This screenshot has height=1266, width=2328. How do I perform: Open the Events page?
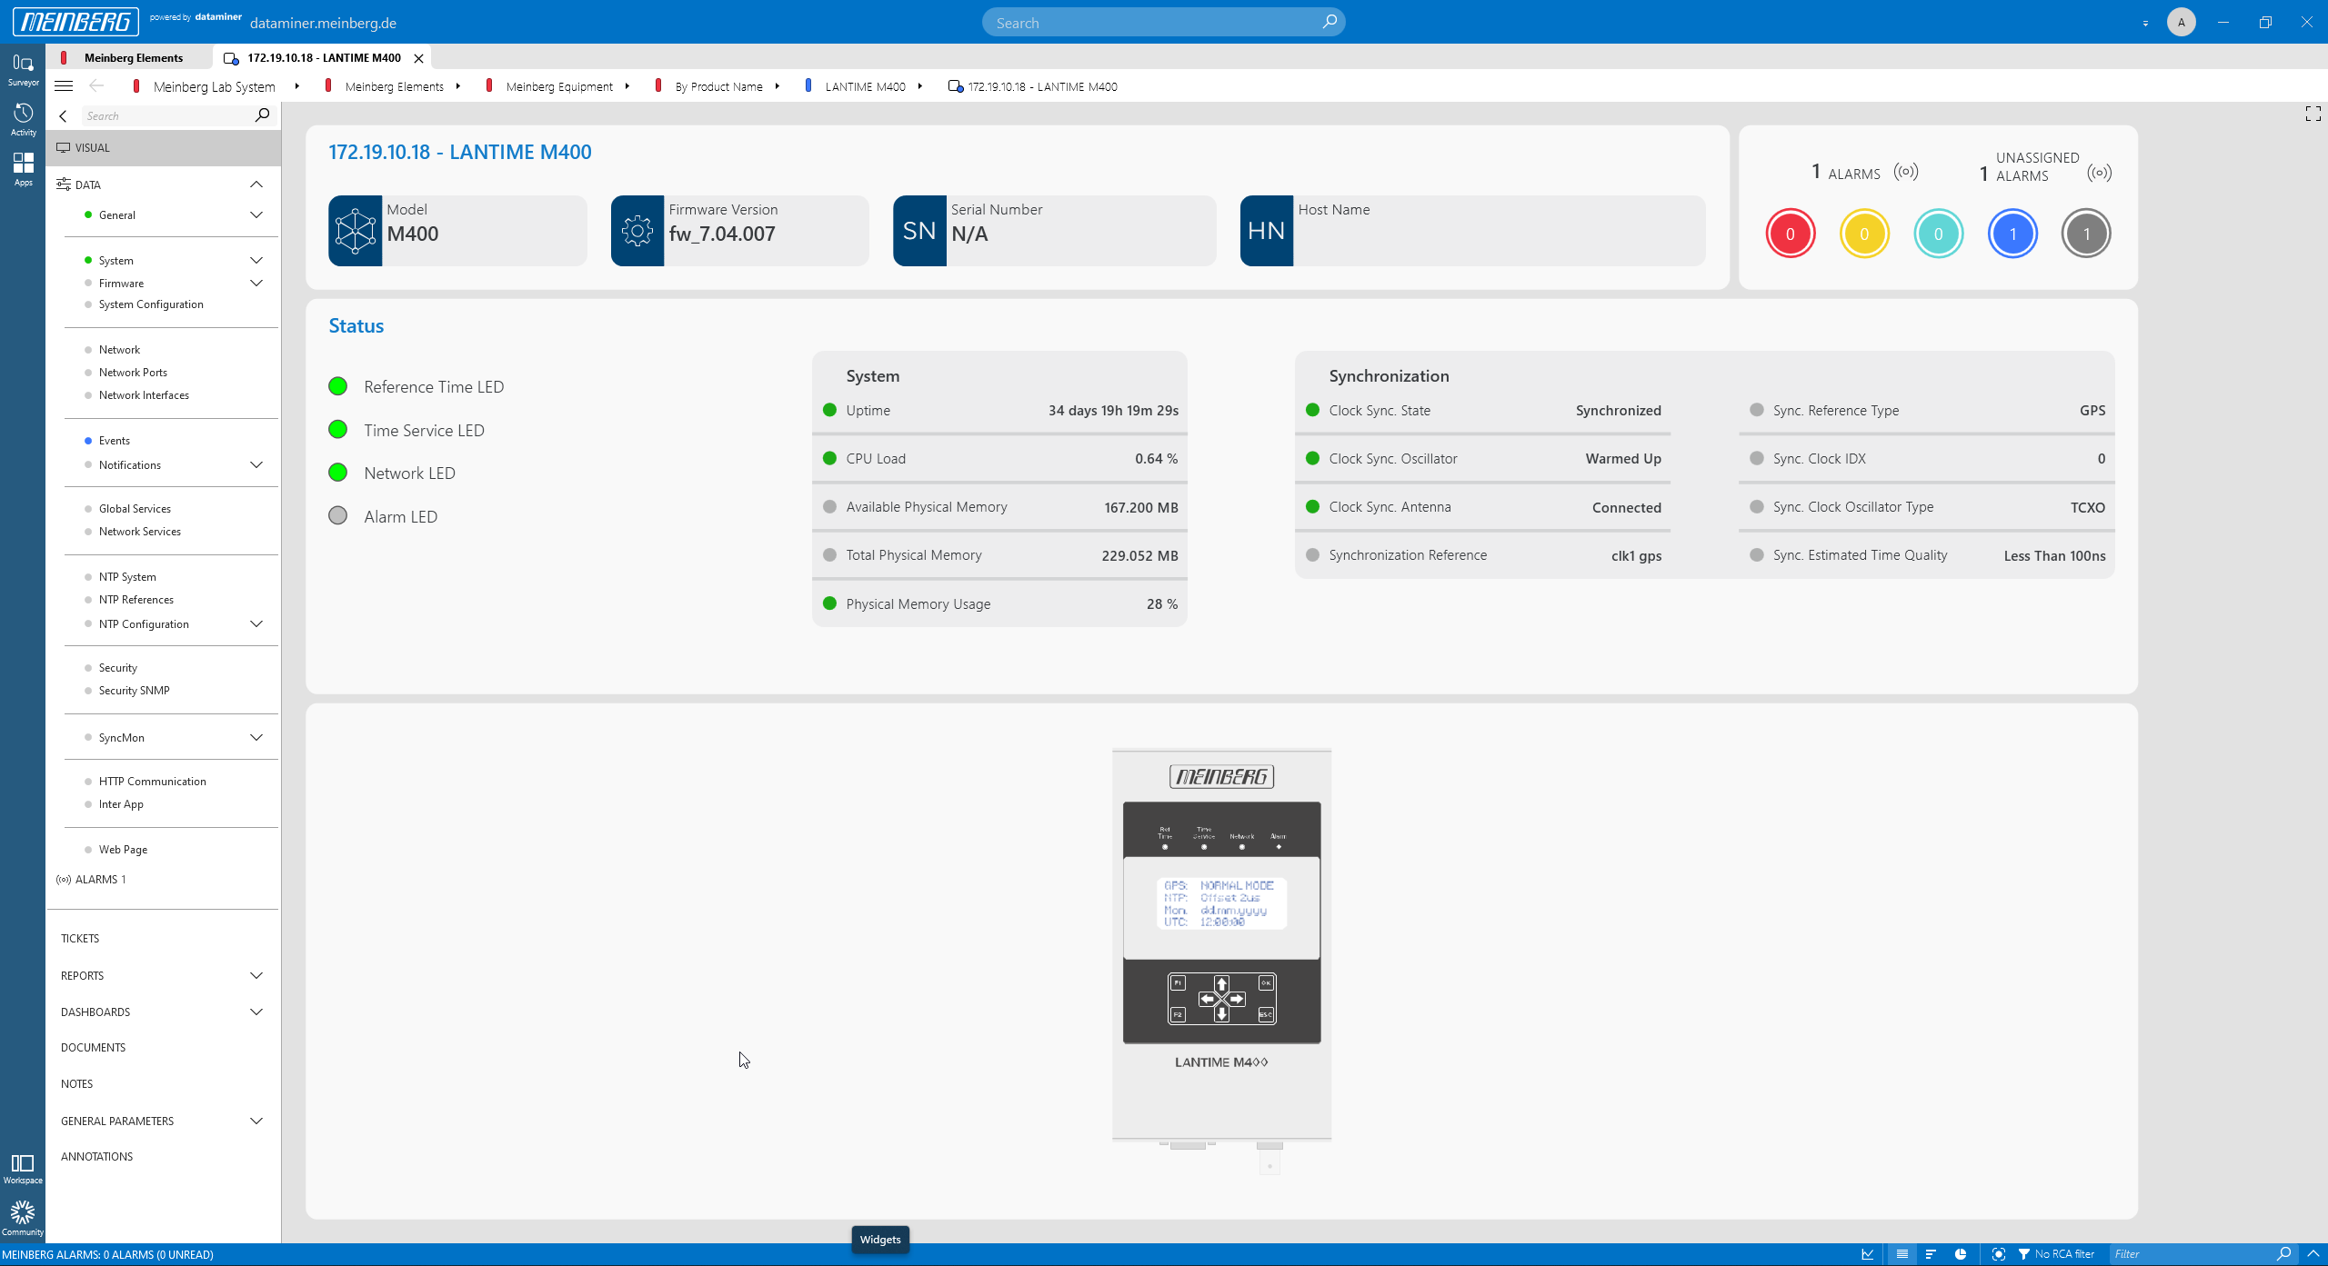(x=115, y=441)
